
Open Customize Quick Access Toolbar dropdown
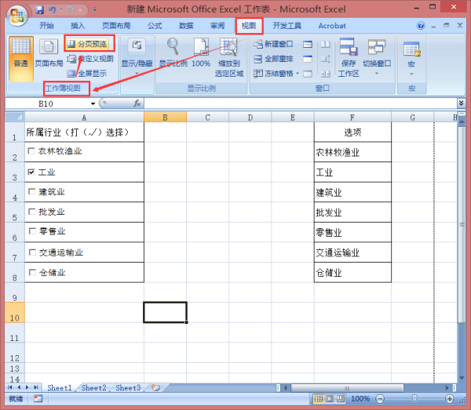[95, 10]
